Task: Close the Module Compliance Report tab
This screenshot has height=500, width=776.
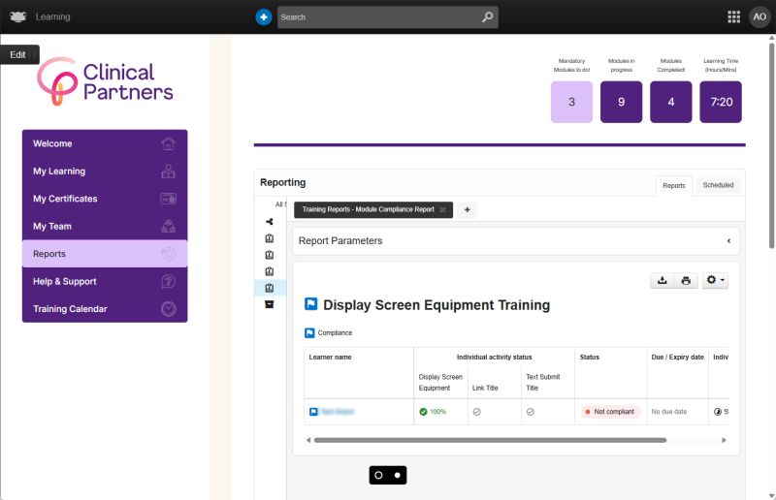Action: [x=442, y=209]
